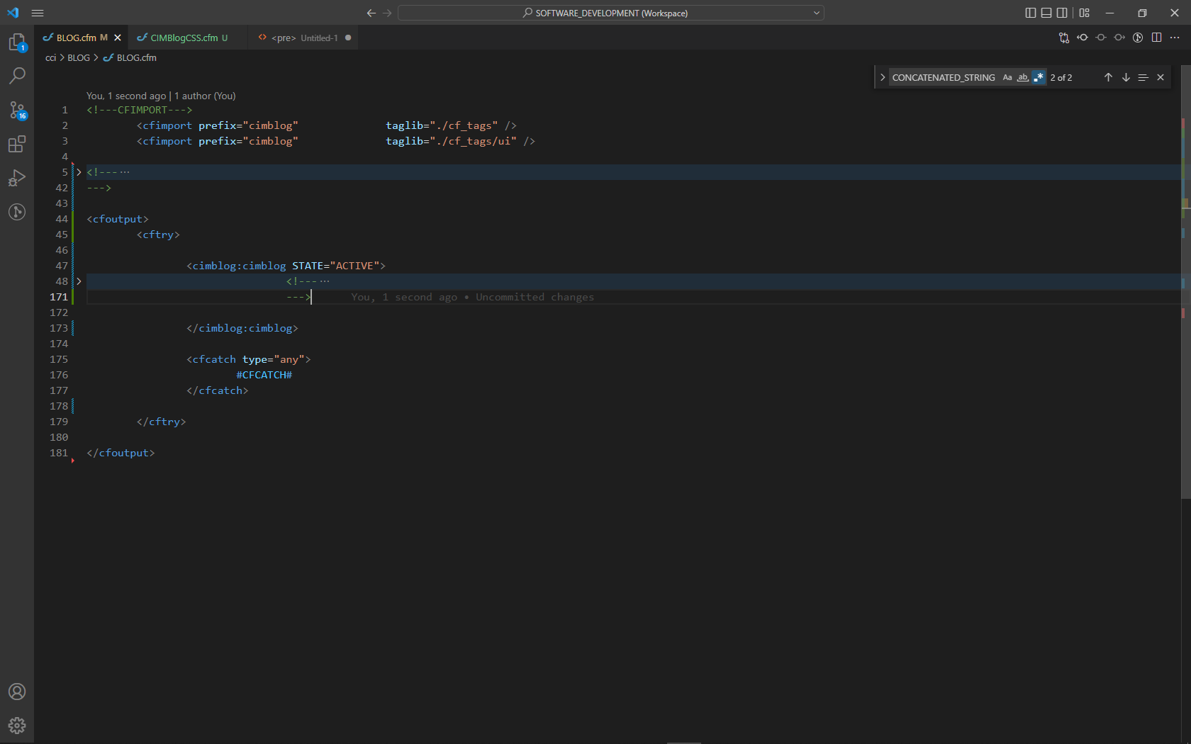
Task: Toggle GitLens file annotations icon
Action: coord(1138,38)
